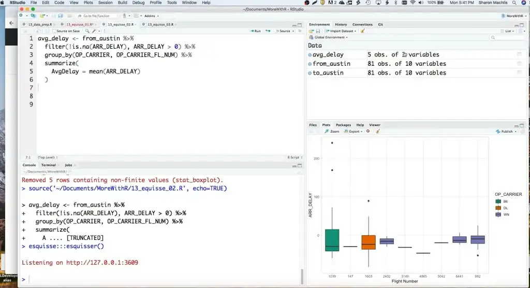Screen dimensions: 530x288
Task: Toggle the Source on Save checkbox
Action: [x=54, y=31]
